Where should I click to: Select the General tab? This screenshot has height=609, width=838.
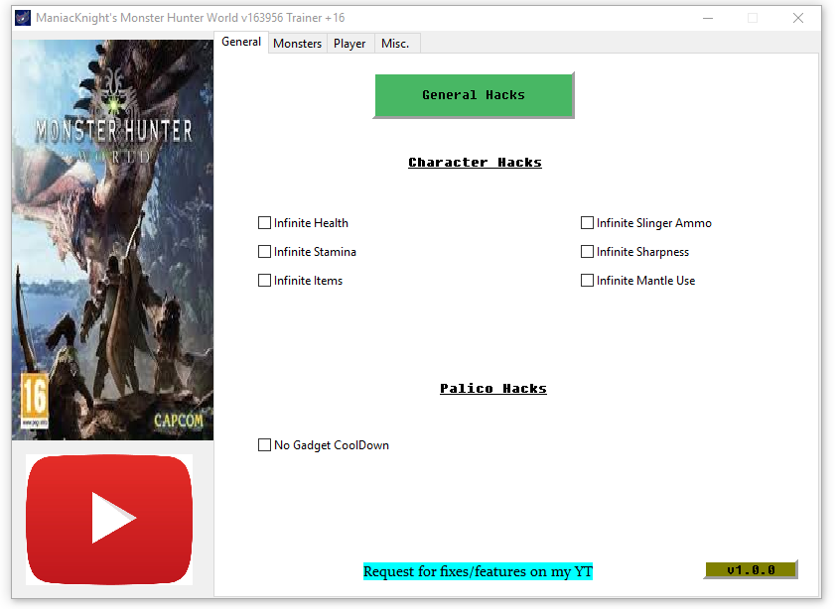pos(241,43)
